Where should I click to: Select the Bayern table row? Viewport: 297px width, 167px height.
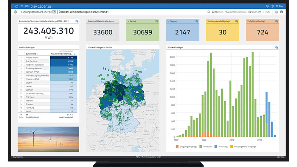[x=48, y=83]
